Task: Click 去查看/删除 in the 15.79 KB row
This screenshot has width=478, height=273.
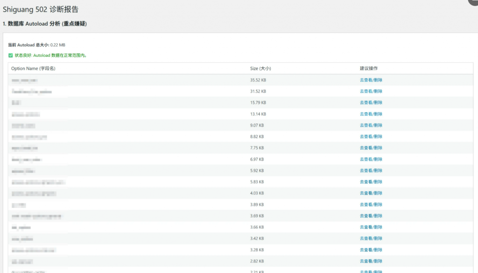Action: (x=371, y=102)
